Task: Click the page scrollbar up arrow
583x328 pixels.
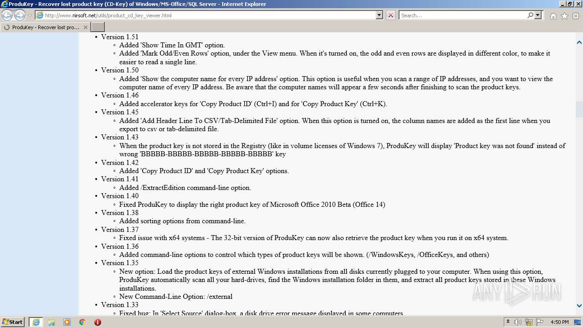Action: tap(579, 42)
